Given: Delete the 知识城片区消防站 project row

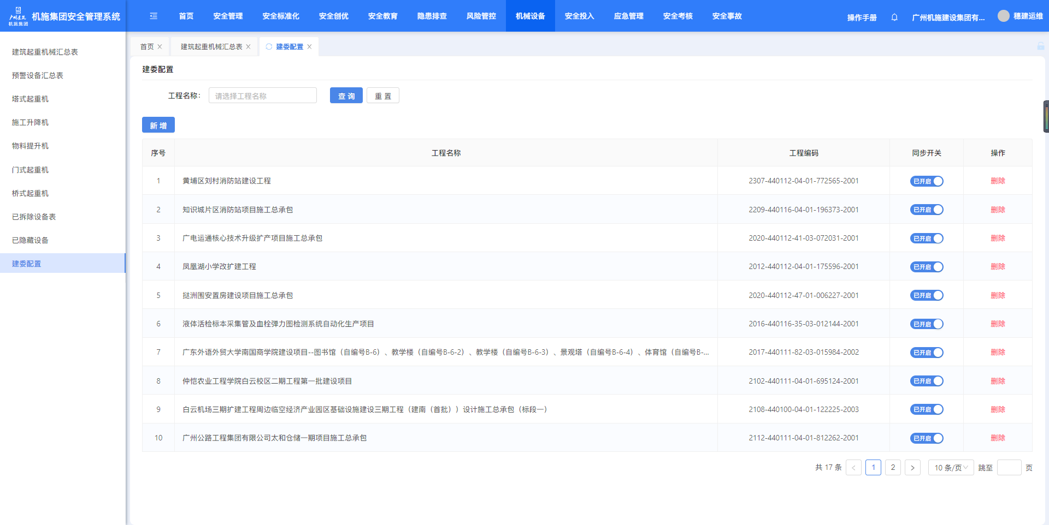Looking at the screenshot, I should pyautogui.click(x=998, y=210).
